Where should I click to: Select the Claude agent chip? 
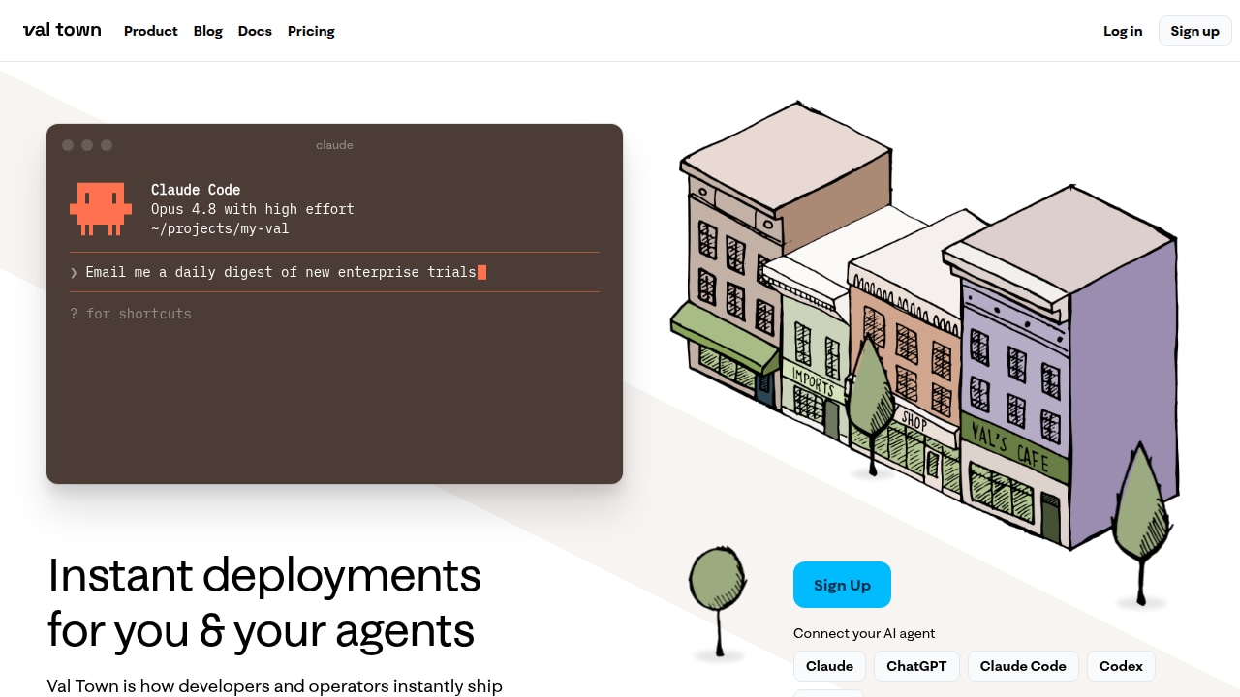click(829, 666)
